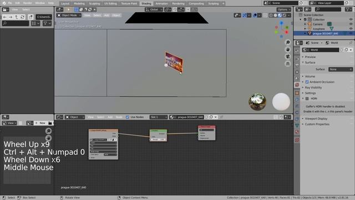Open the Add menu in 3D viewport header
The width and height of the screenshot is (355, 200).
point(106,15)
